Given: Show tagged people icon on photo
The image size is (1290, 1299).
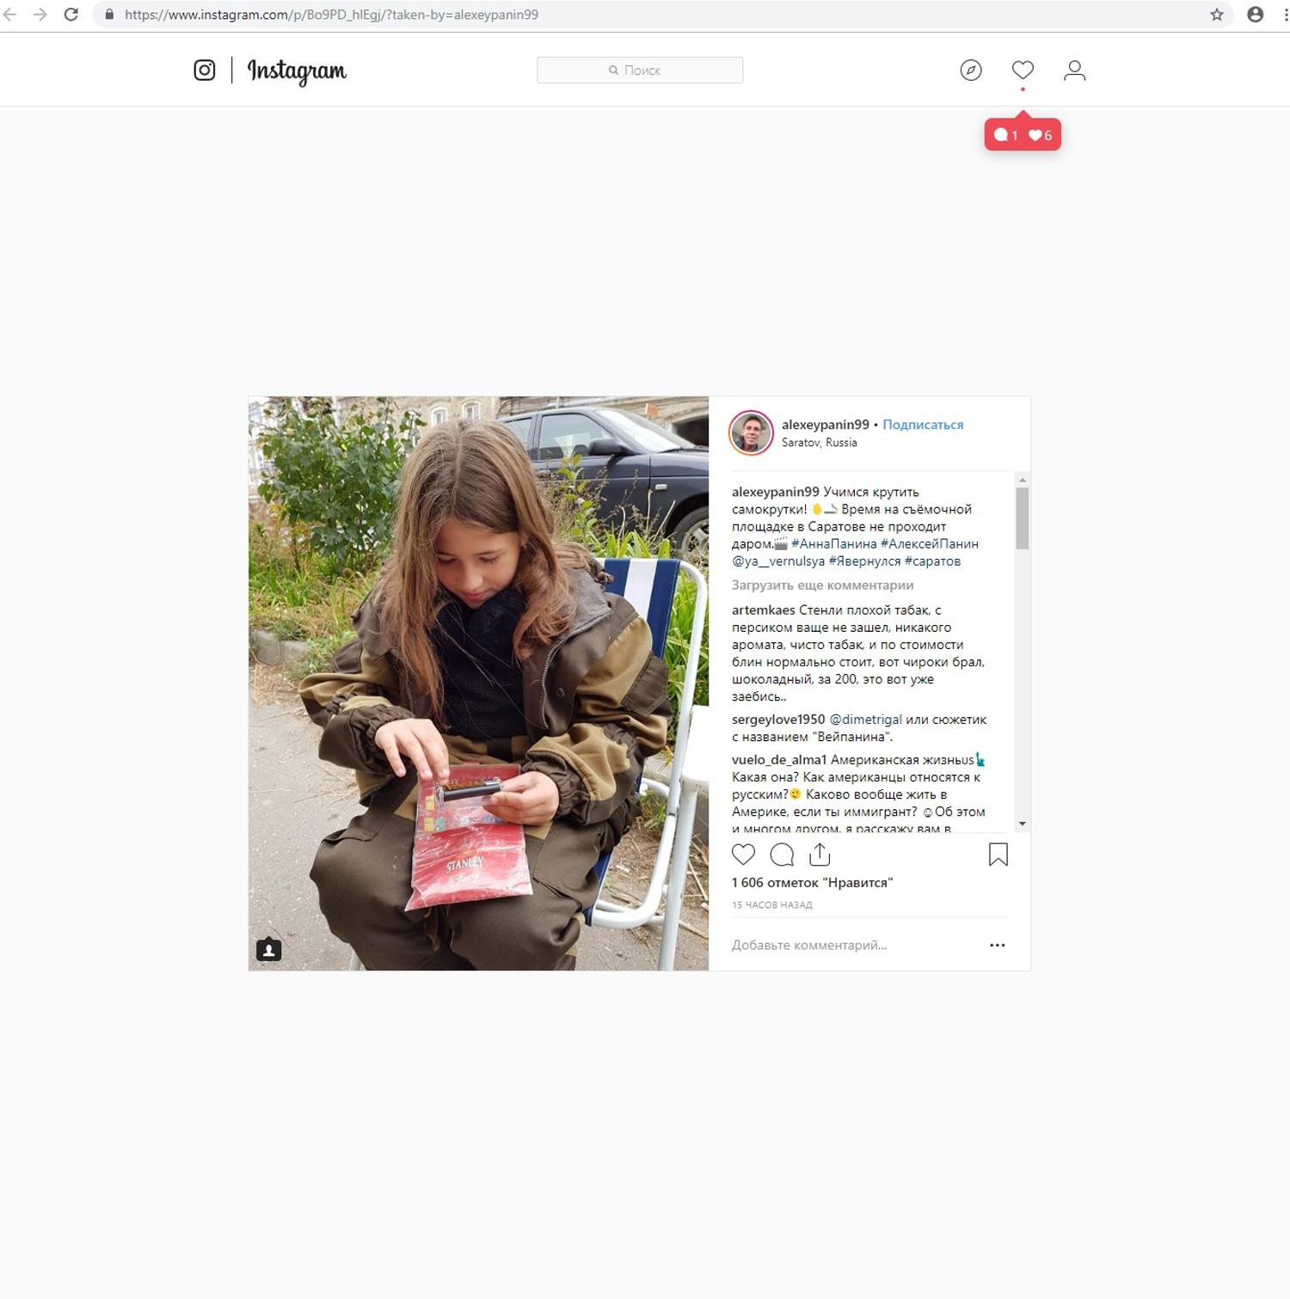Looking at the screenshot, I should coord(268,949).
